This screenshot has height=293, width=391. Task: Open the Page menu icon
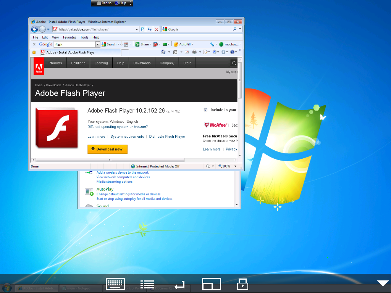(x=205, y=52)
